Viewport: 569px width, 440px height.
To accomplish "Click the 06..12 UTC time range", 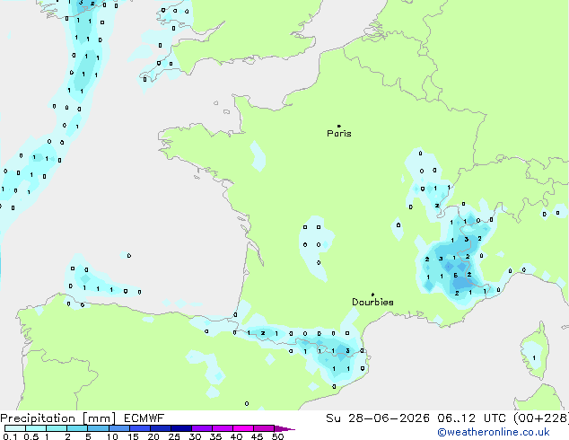I will pyautogui.click(x=472, y=418).
